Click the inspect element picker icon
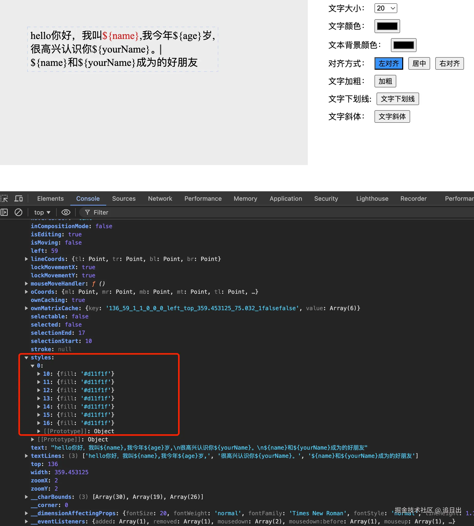This screenshot has width=474, height=526. click(4, 199)
